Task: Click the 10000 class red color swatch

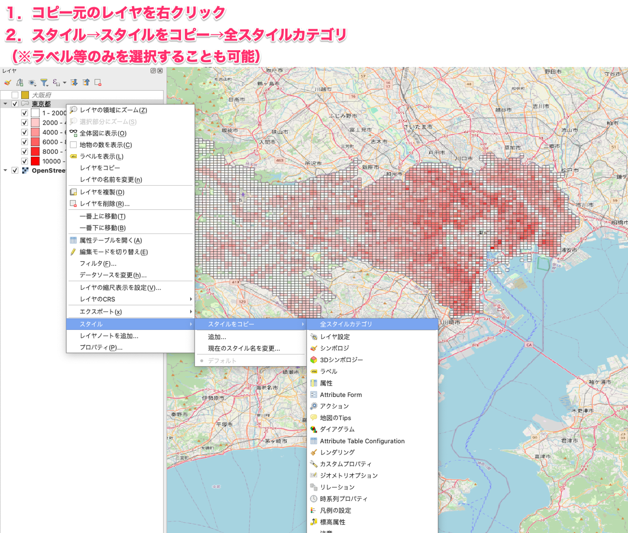Action: 35,161
